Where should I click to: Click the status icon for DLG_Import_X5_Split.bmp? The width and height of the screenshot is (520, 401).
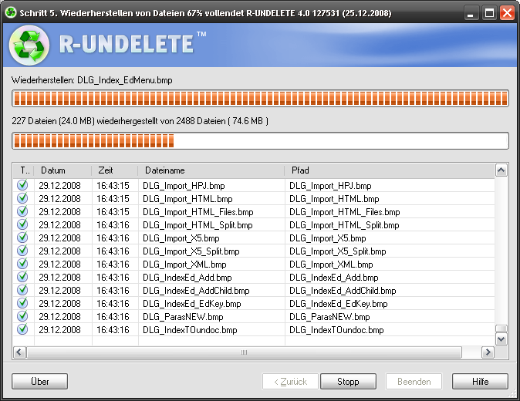(22, 251)
